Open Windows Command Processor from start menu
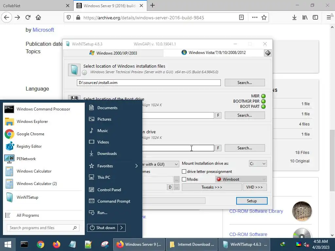The width and height of the screenshot is (335, 251). [x=43, y=109]
